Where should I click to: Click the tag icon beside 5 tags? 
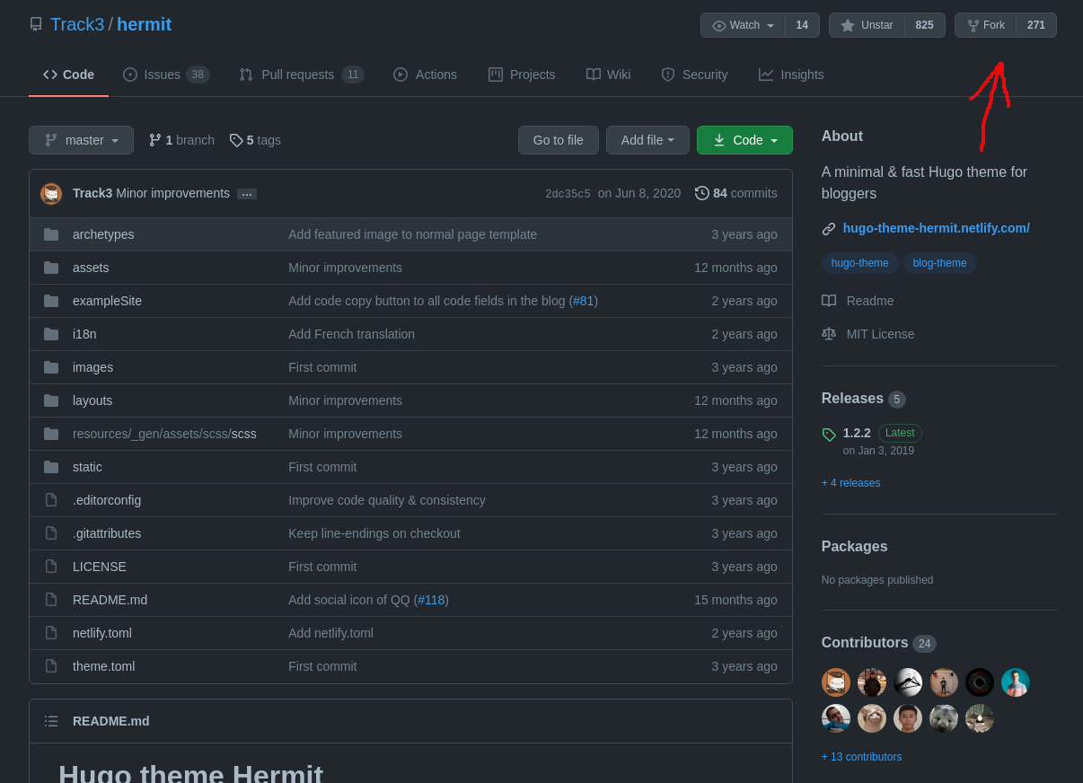[236, 140]
